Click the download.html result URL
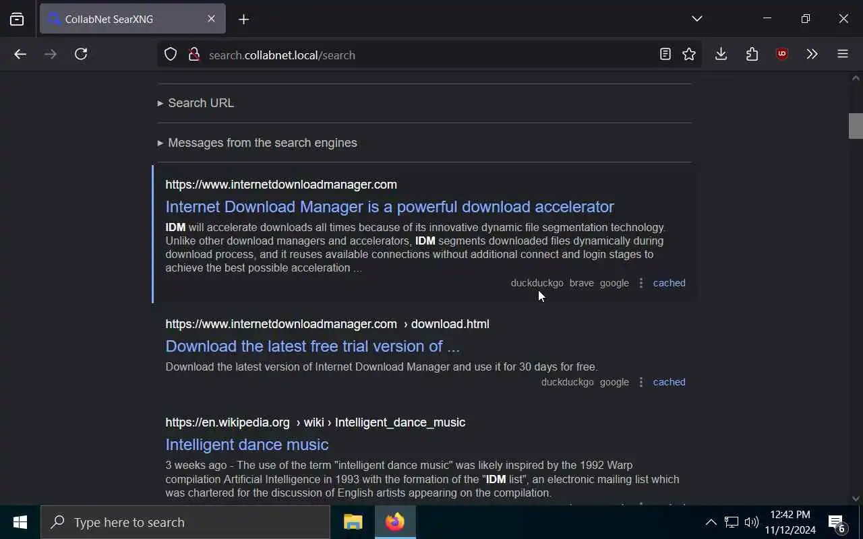The image size is (863, 539). tap(327, 324)
